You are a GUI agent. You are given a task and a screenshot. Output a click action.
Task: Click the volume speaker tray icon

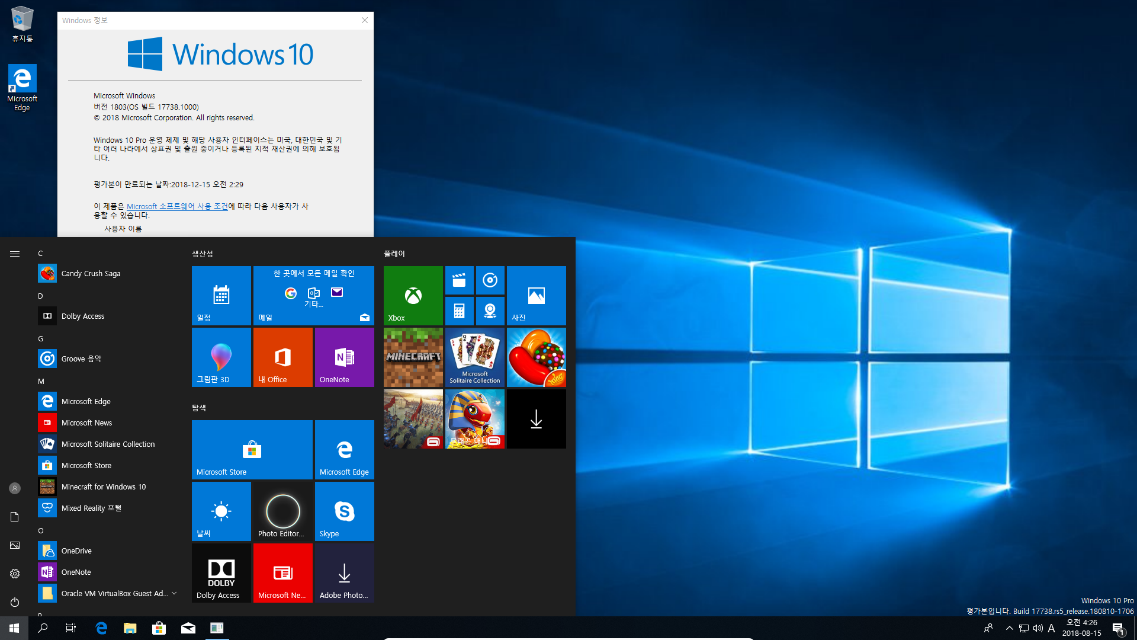point(1038,628)
